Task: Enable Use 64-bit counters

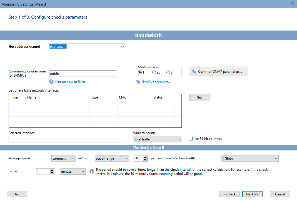Action: [191, 139]
